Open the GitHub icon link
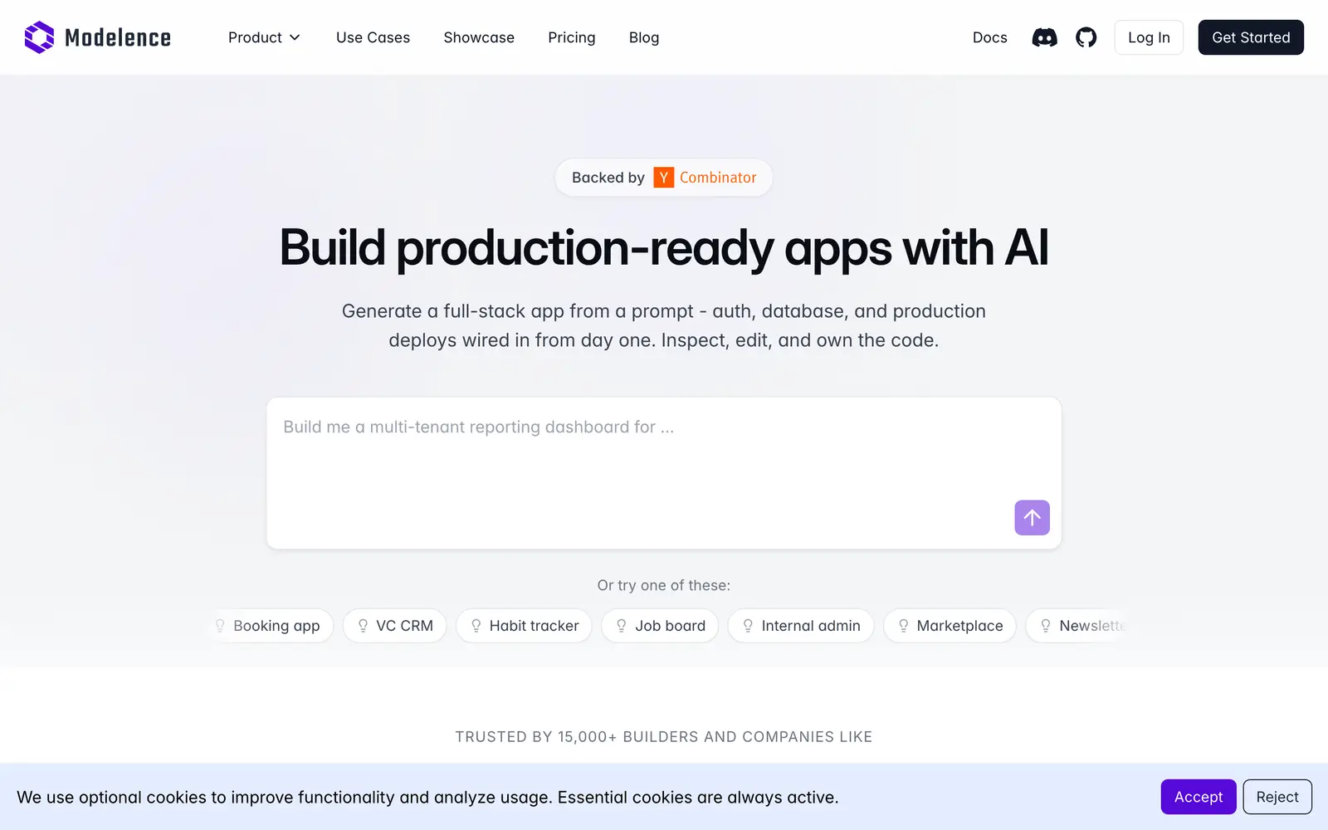 tap(1086, 37)
